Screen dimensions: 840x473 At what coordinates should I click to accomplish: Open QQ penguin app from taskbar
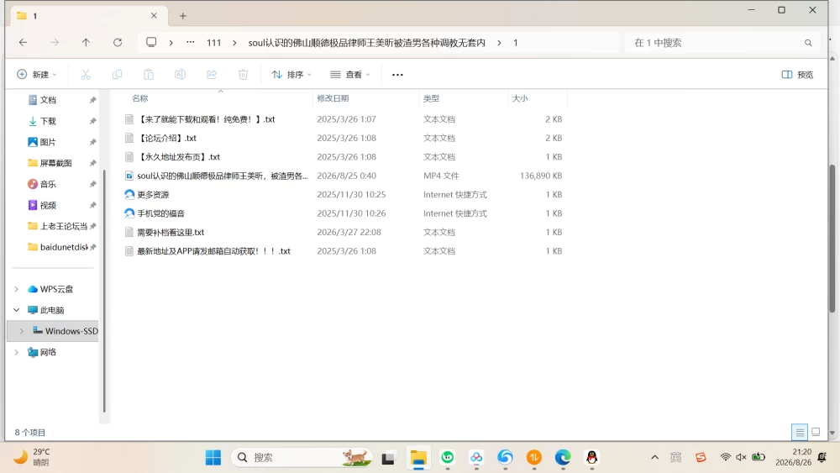(591, 458)
